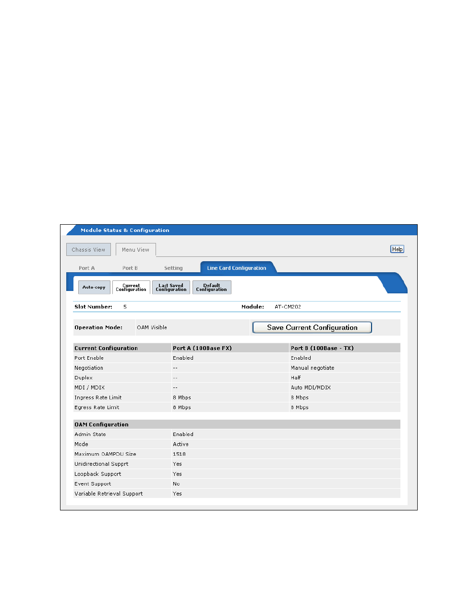Show the Current Configuration sub-tab
This screenshot has width=458, height=593.
point(131,287)
